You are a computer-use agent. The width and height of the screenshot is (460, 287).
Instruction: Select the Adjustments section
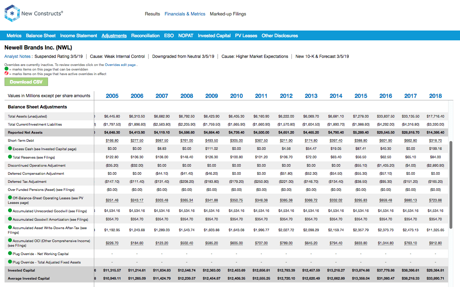[x=114, y=36]
